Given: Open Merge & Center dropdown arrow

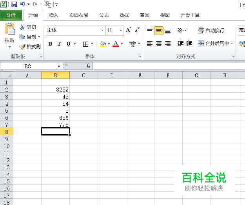Looking at the screenshot, I should tap(232, 43).
